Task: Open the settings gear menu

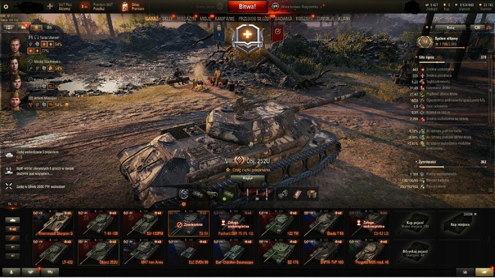Action: [x=5, y=6]
